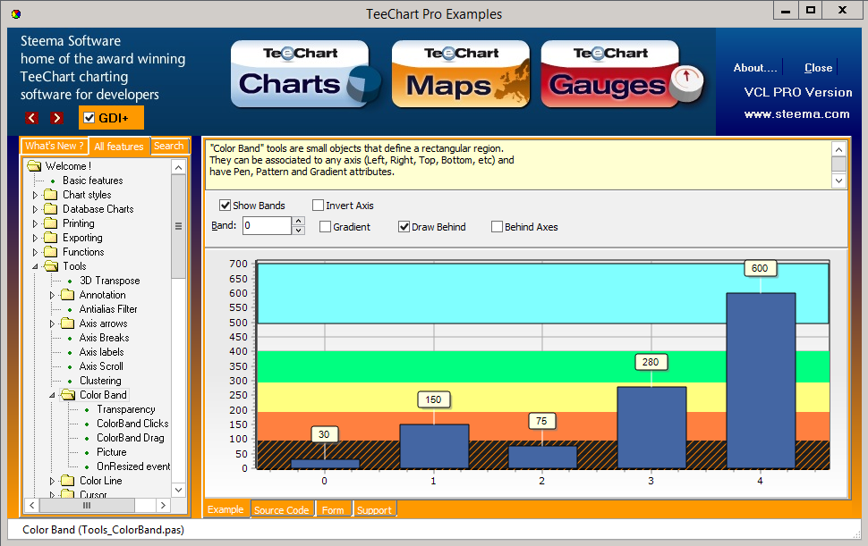The height and width of the screenshot is (546, 868).
Task: Click the TeeChart application icon in title bar
Action: 16,13
